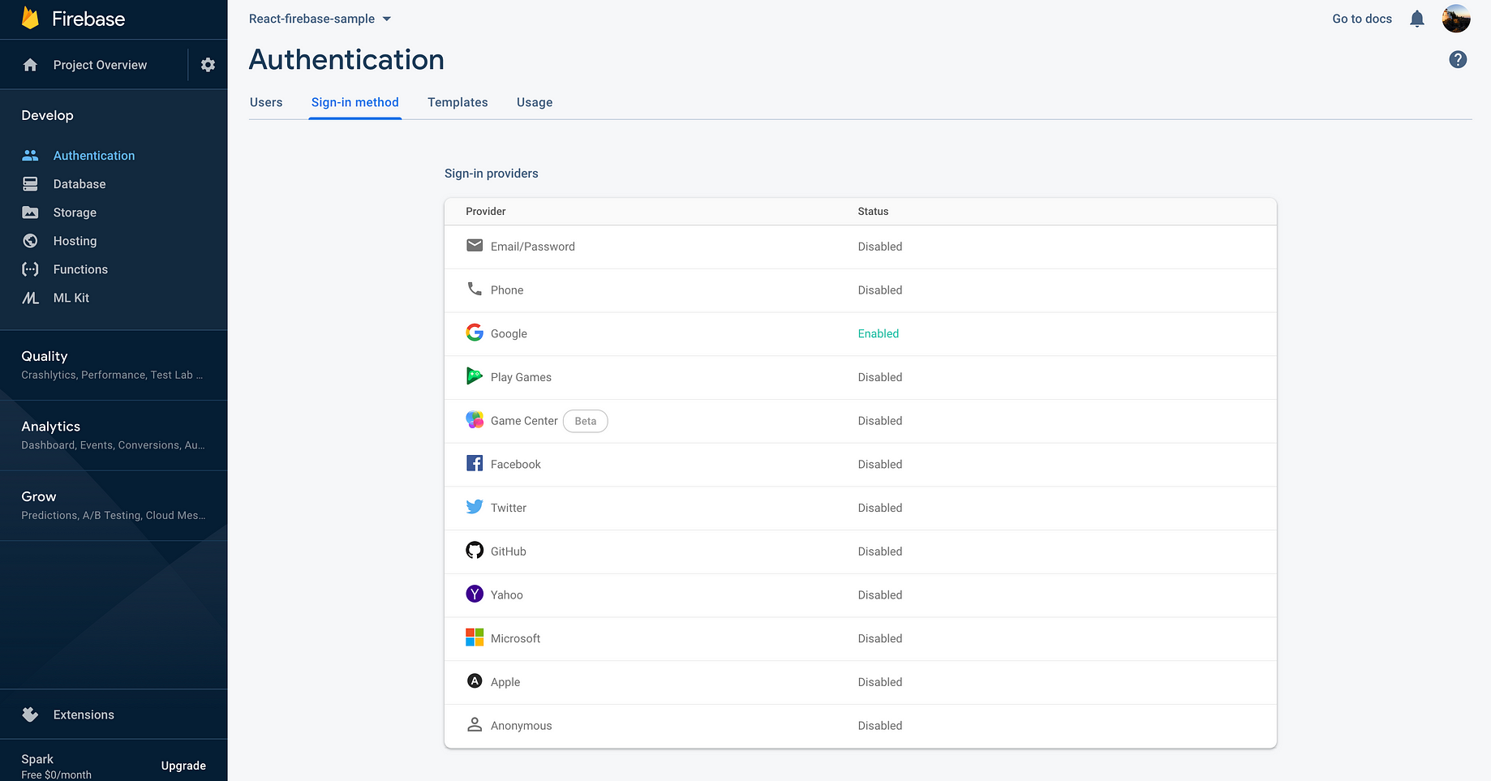The height and width of the screenshot is (781, 1491).
Task: Click the Microsoft provider name
Action: 515,638
